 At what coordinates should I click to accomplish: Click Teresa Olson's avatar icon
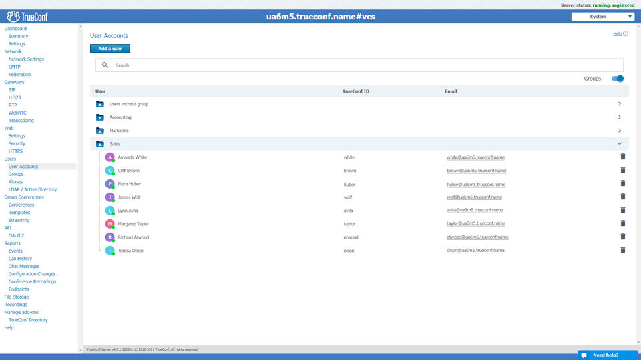coord(110,251)
